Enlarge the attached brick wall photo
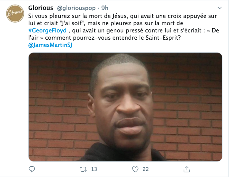 coord(125,107)
